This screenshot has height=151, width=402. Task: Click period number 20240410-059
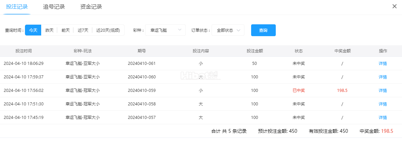142,91
